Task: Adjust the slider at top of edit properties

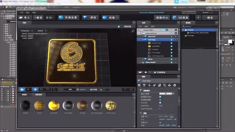Action: [166, 94]
